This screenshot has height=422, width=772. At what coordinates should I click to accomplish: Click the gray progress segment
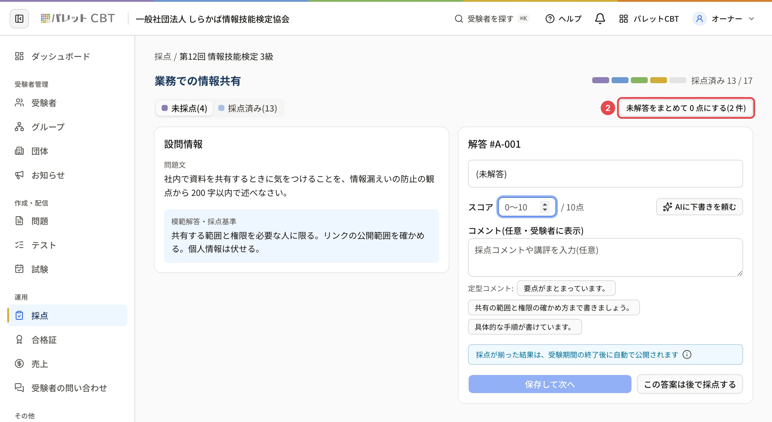coord(678,80)
